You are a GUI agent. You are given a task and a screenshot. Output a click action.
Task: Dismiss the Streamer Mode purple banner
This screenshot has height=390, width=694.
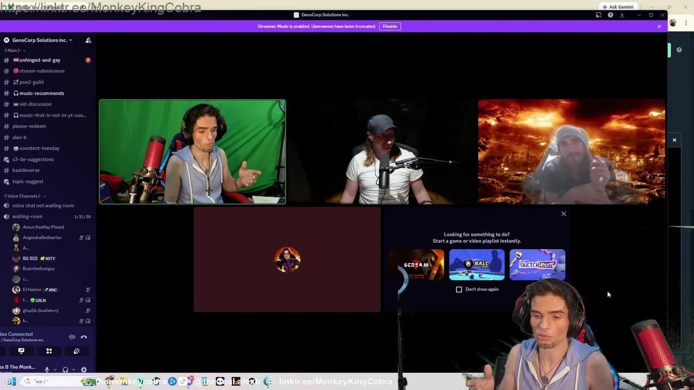659,26
